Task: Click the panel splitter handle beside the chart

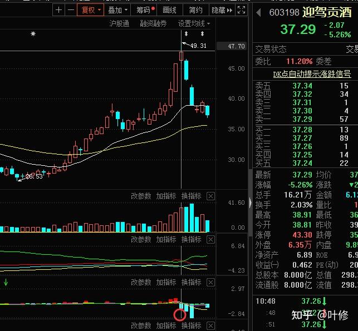Action: (250, 202)
